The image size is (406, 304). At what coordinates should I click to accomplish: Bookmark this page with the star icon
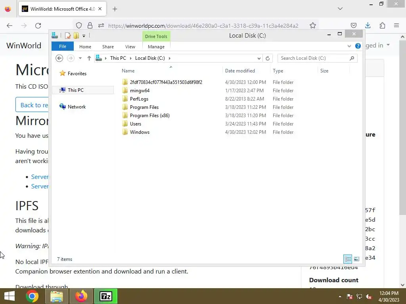point(313,25)
